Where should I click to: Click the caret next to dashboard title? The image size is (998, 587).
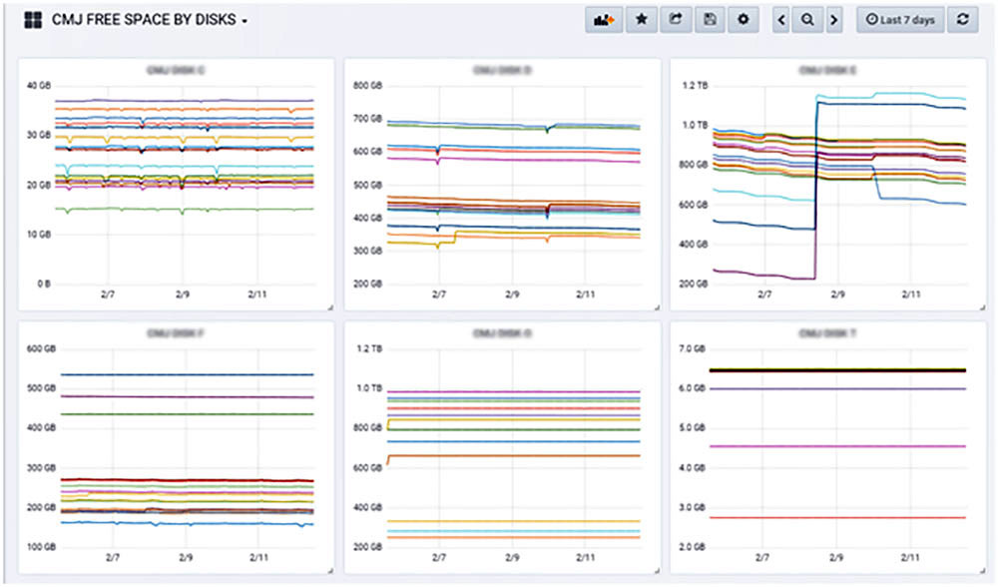244,21
